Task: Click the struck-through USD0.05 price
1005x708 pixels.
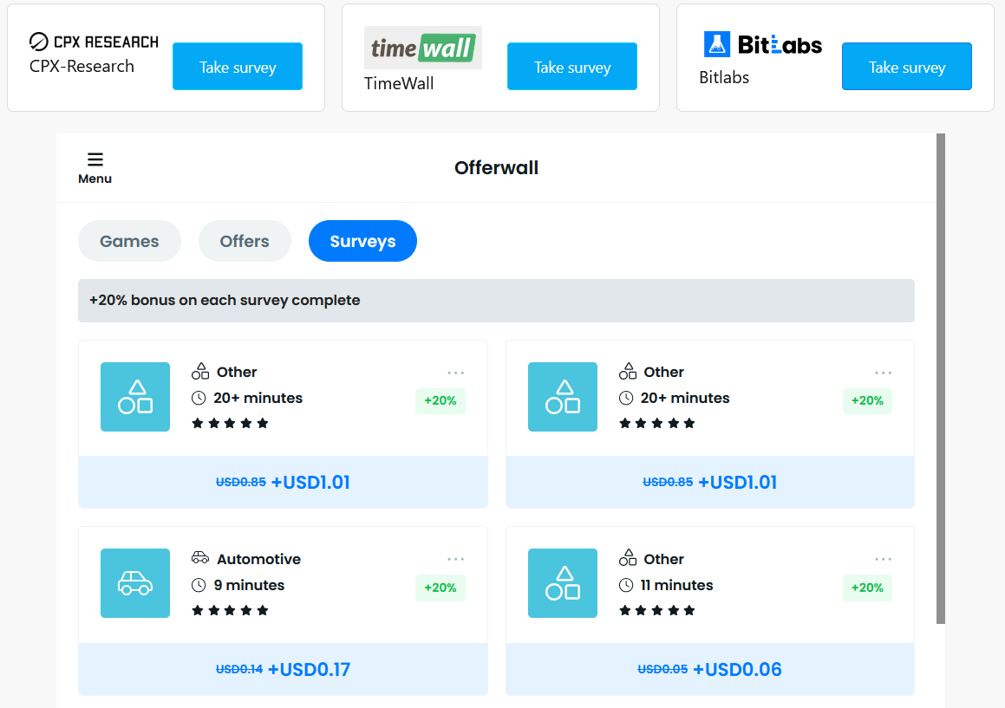Action: click(x=662, y=669)
